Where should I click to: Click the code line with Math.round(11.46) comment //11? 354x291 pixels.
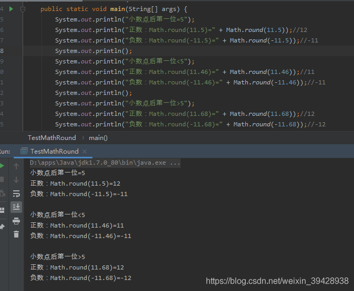coord(185,72)
